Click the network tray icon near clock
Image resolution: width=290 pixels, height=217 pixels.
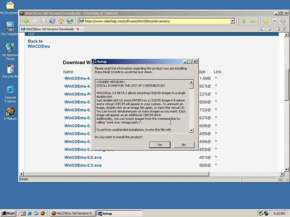pos(261,213)
